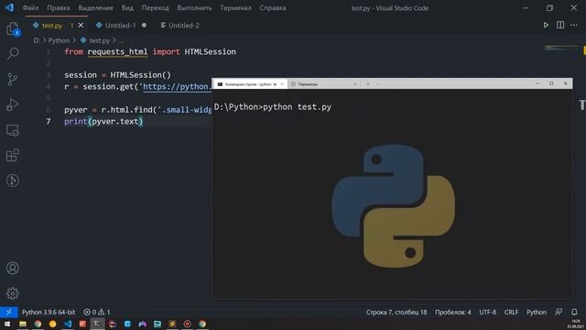This screenshot has width=586, height=330.
Task: Switch to the Untitled-1 editor tab
Action: coord(120,26)
